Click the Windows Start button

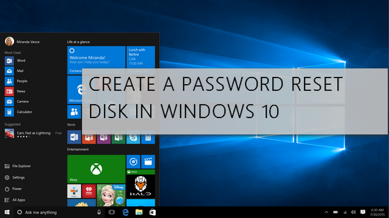[7, 213]
